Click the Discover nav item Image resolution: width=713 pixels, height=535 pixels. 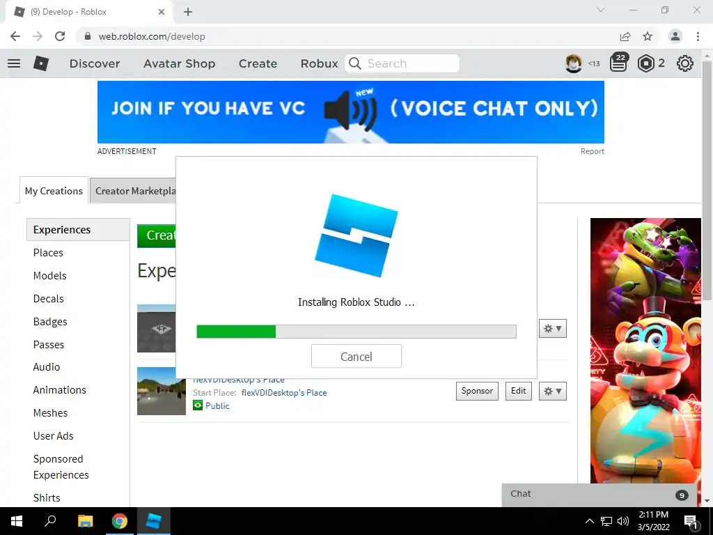tap(95, 63)
